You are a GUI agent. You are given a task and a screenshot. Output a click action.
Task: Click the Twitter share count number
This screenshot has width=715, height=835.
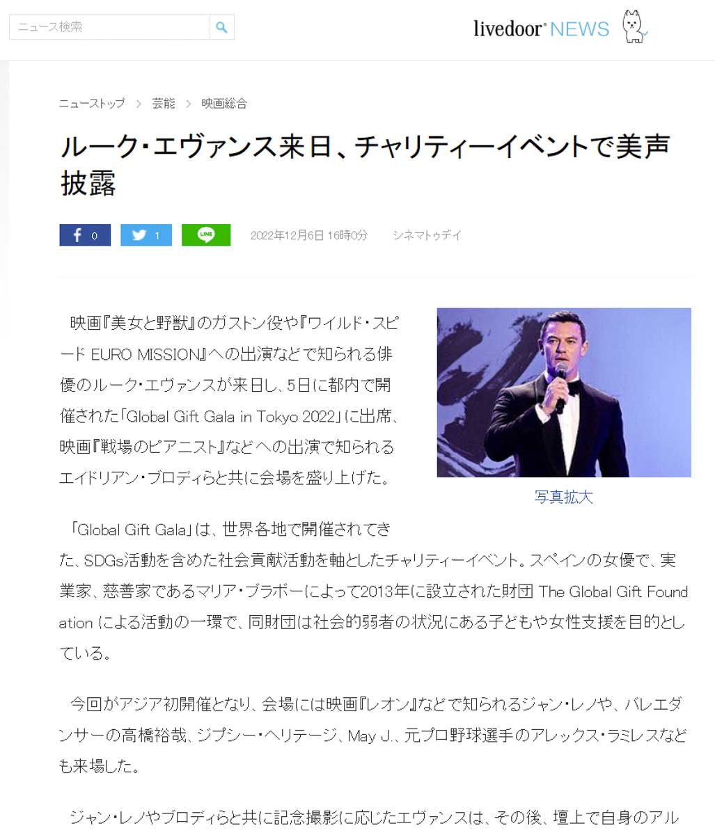[x=157, y=236]
